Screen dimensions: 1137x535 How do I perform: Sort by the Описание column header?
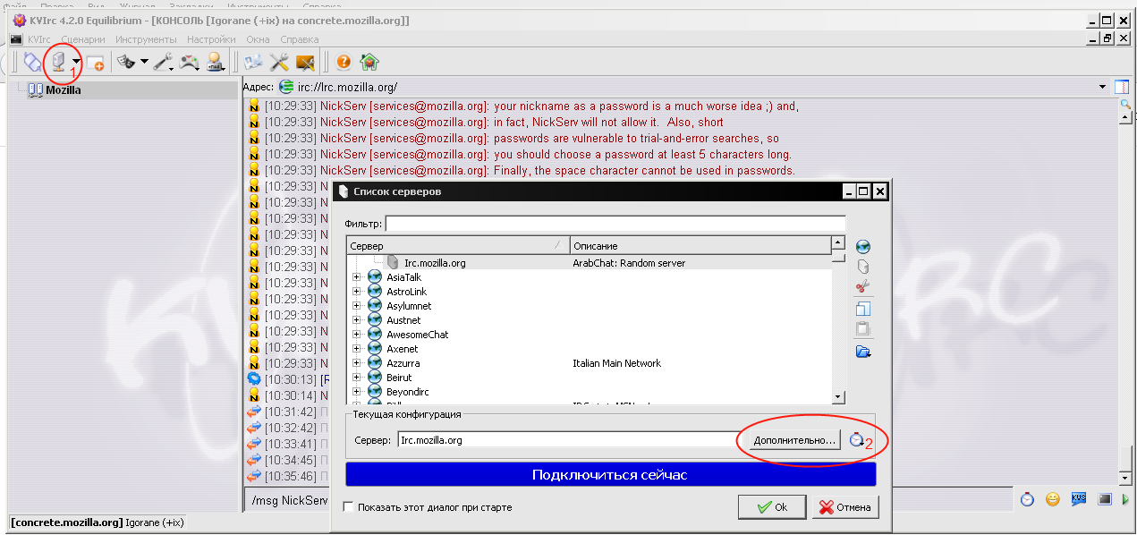pyautogui.click(x=700, y=245)
